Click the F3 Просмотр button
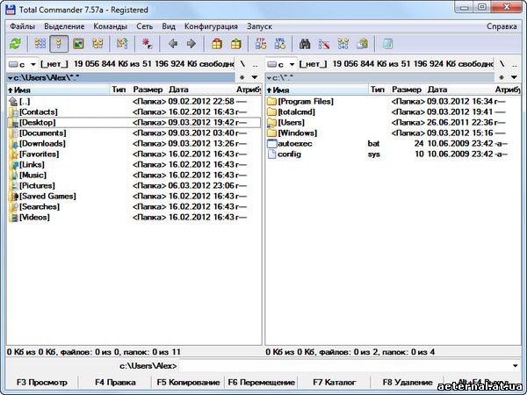This screenshot has height=395, width=527. [42, 382]
